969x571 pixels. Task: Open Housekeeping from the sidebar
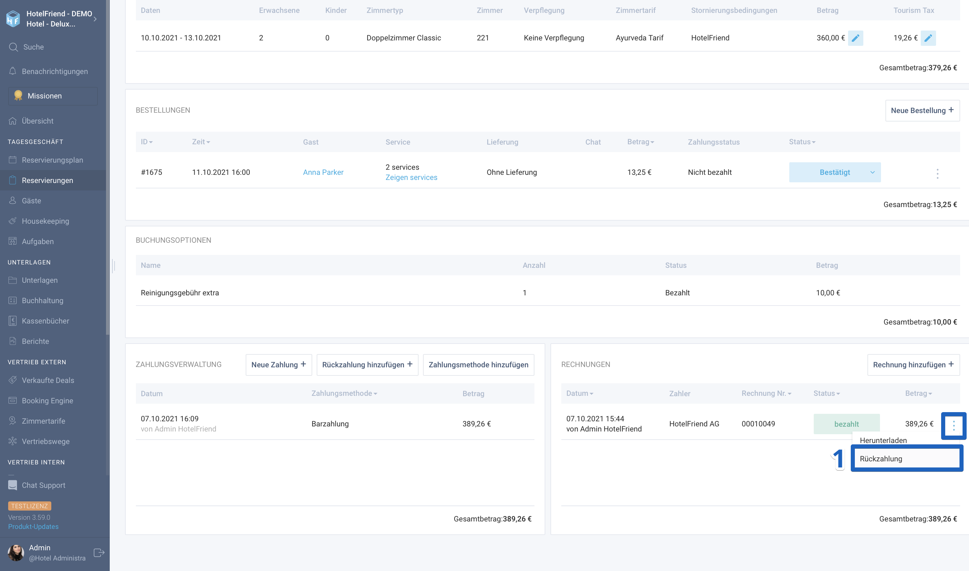[45, 221]
